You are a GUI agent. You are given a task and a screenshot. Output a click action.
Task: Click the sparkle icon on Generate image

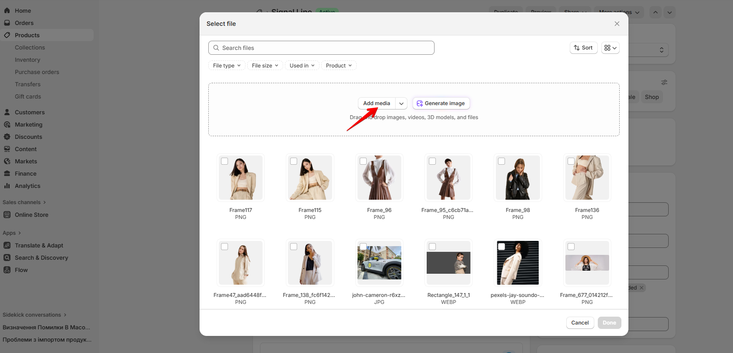(420, 103)
